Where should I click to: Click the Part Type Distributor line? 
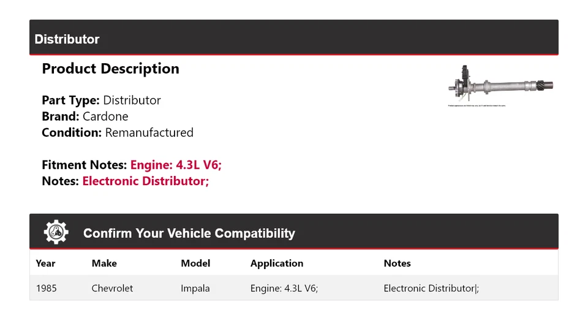(101, 100)
